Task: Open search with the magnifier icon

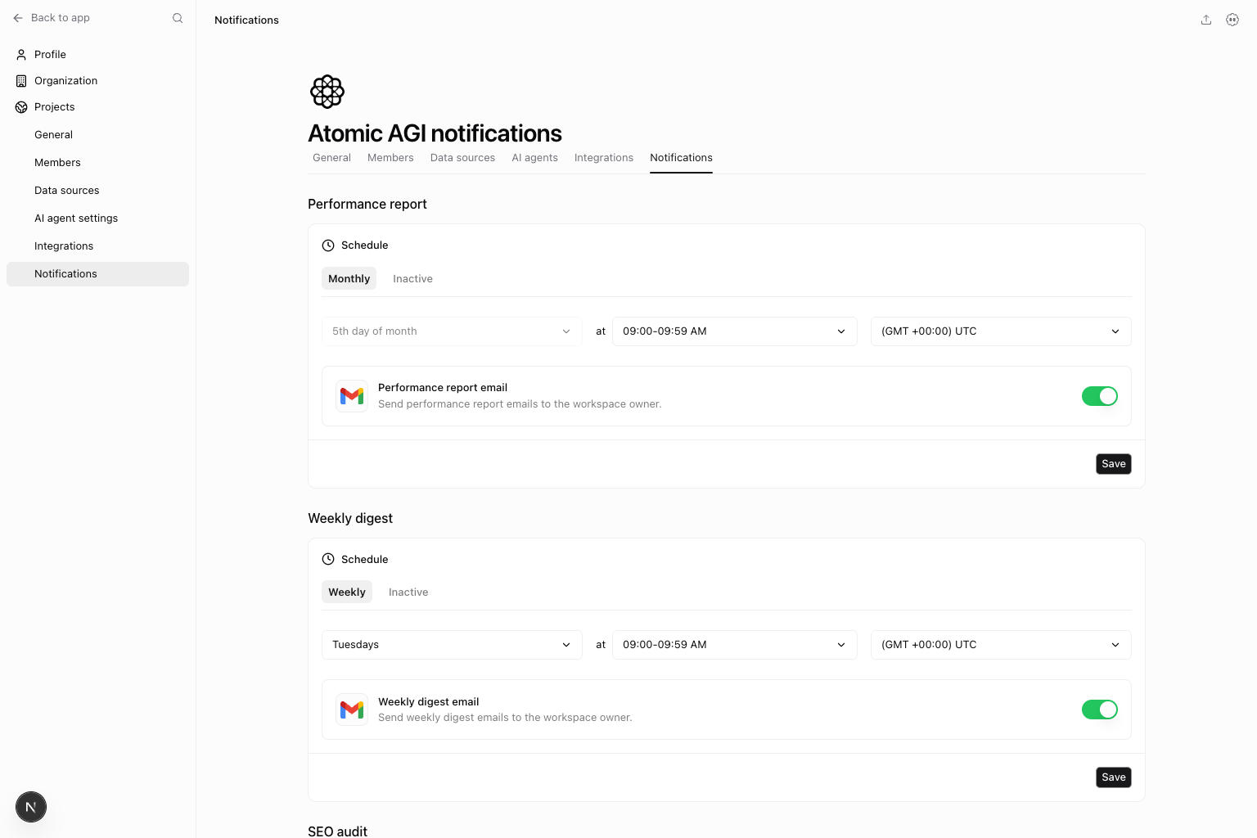Action: 178,18
